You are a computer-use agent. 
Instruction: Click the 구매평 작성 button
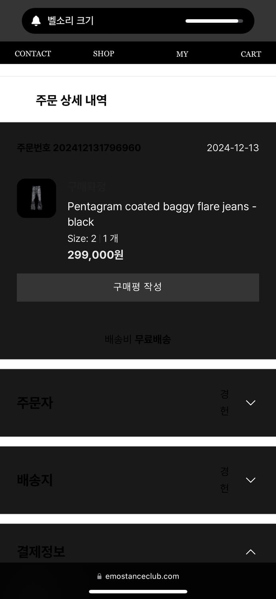pyautogui.click(x=138, y=288)
